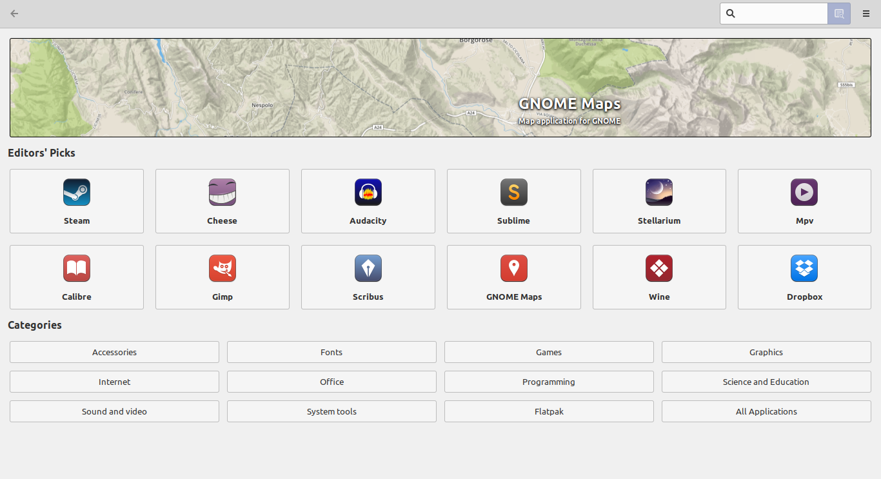Viewport: 881px width, 479px height.
Task: Browse the Accessories category
Action: tap(114, 352)
